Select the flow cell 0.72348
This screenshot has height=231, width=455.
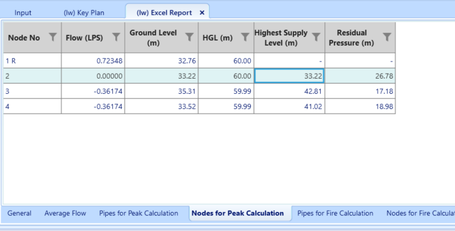pos(93,61)
